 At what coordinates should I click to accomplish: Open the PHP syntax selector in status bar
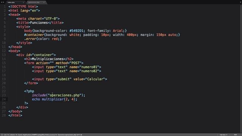pos(235,135)
